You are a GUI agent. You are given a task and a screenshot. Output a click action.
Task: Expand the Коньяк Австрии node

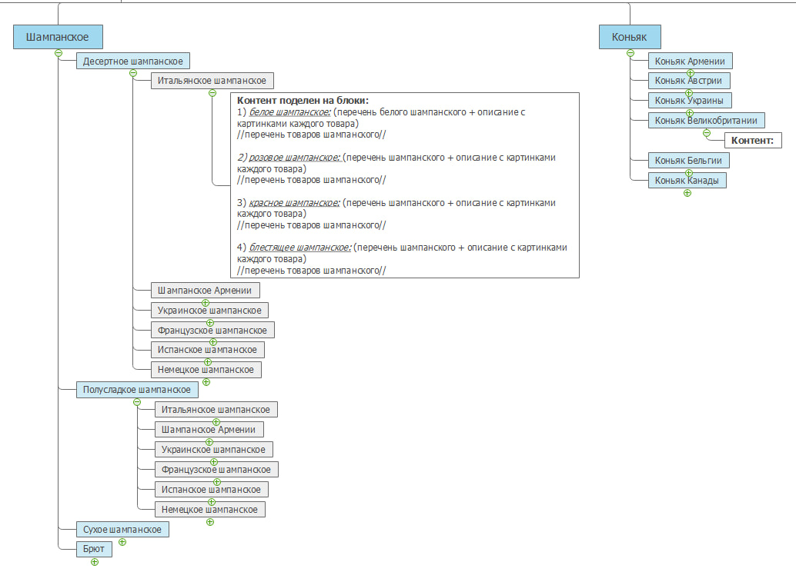click(689, 92)
